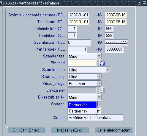The image size is (147, 136).
Task: Focus the Számla kibocsátás dátuma -TÓL field
Action: pyautogui.click(x=78, y=15)
